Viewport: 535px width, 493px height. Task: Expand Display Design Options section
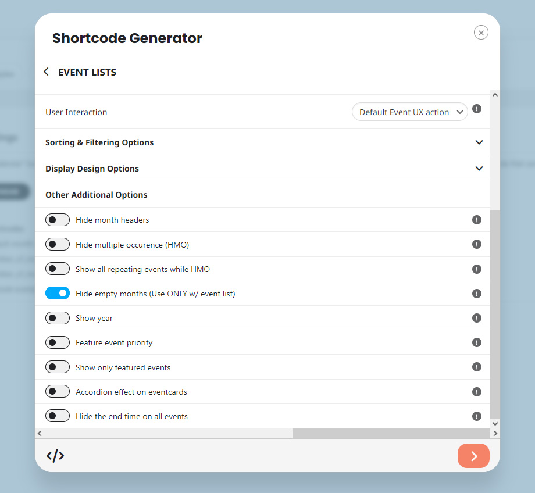(263, 168)
